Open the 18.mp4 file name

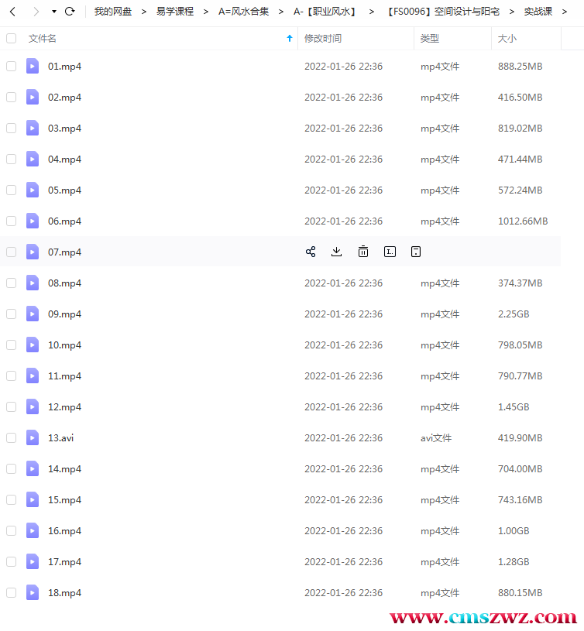(x=64, y=593)
